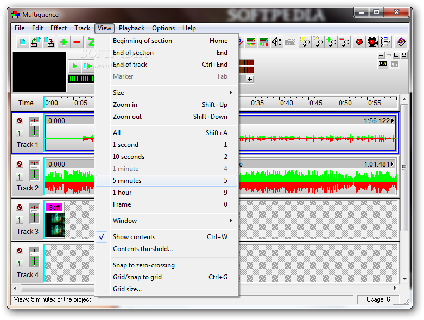424x320 pixels.
Task: Choose Zoom out menu entry
Action: [x=166, y=117]
